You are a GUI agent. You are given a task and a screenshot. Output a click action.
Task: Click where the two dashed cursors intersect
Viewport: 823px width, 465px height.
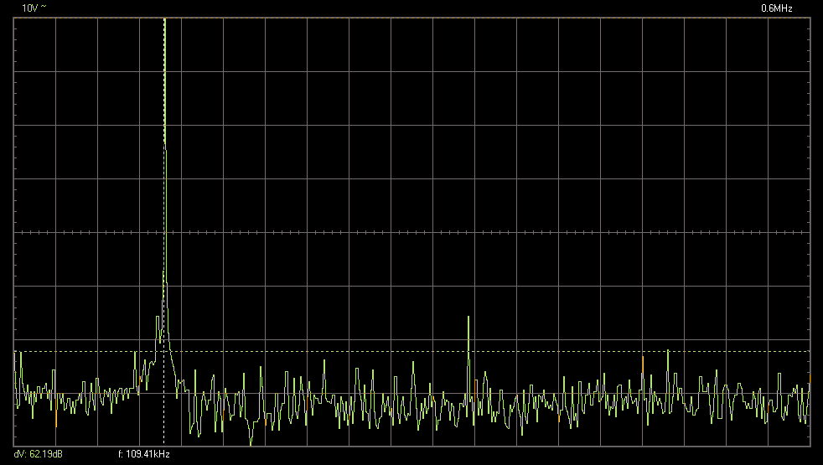point(163,351)
